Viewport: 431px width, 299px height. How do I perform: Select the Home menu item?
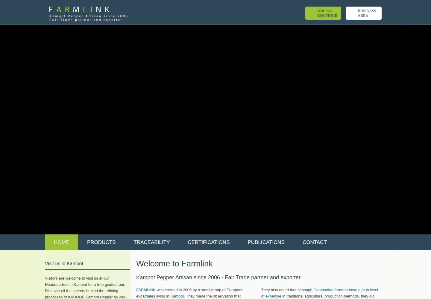tap(61, 242)
